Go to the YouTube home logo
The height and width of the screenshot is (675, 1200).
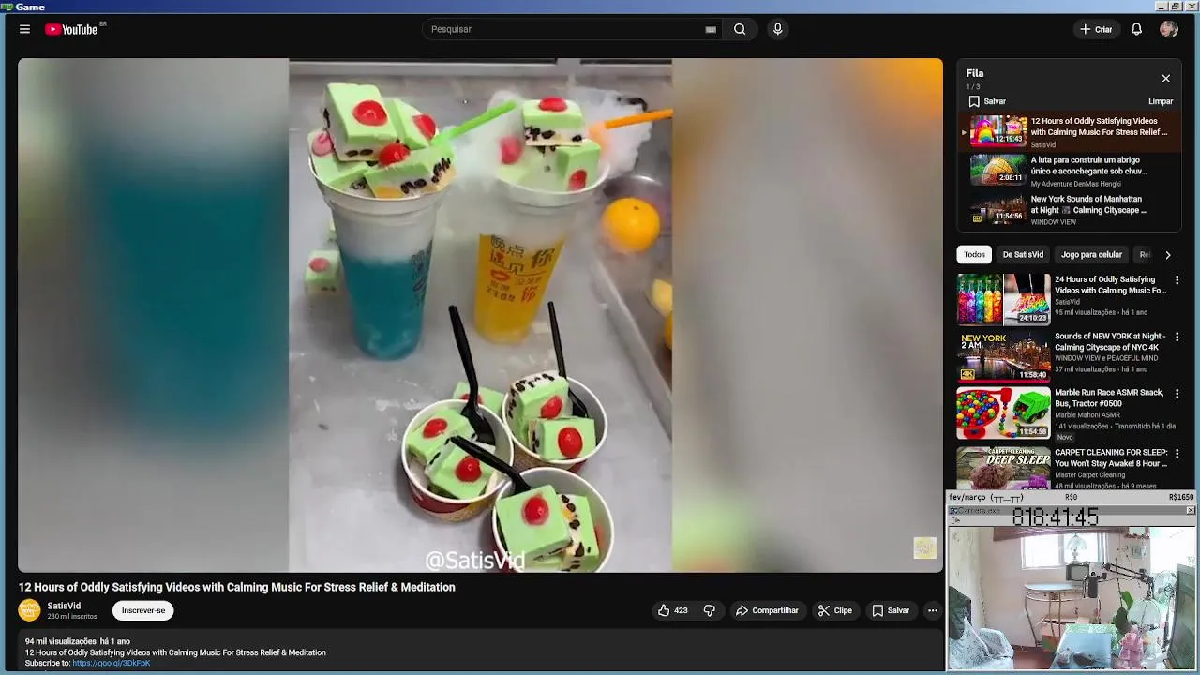click(x=73, y=29)
